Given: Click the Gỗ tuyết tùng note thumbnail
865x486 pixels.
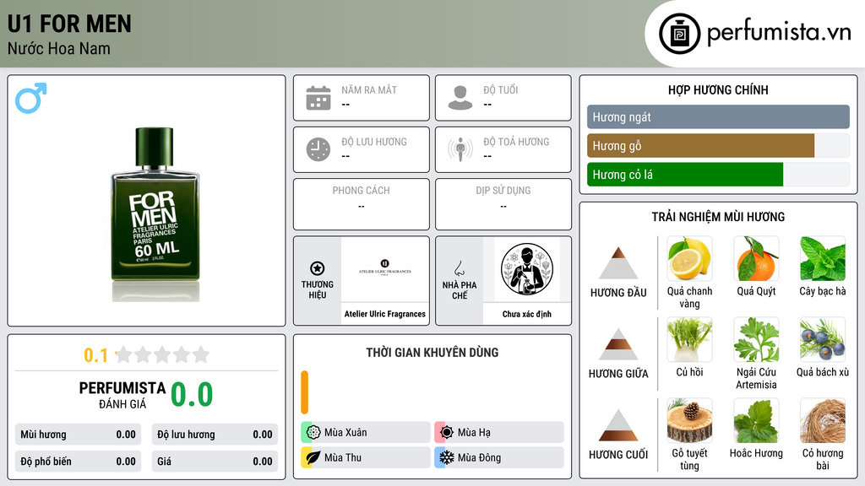Looking at the screenshot, I should click(x=689, y=421).
